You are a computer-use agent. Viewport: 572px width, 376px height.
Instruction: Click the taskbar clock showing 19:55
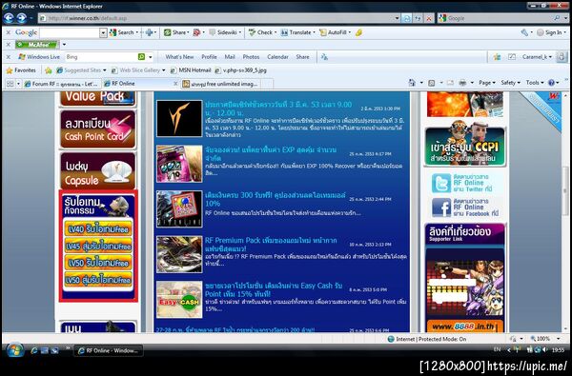tap(558, 349)
